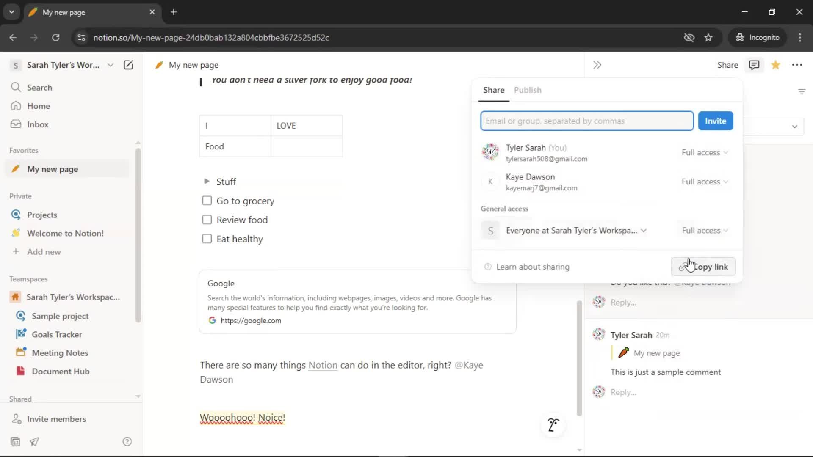813x457 pixels.
Task: Collapse the comments sidebar with double chevron
Action: (x=597, y=65)
